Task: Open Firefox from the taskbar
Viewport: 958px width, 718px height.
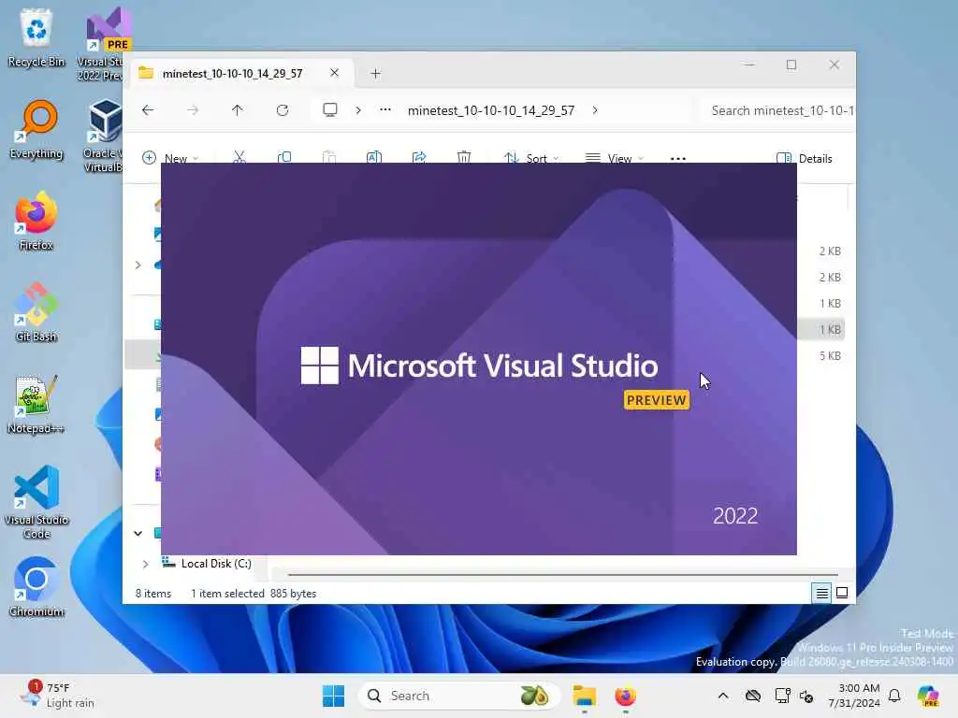Action: [625, 696]
